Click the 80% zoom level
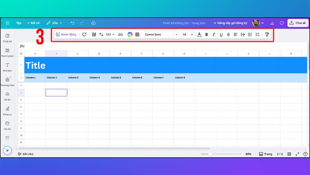The height and width of the screenshot is (175, 310). coord(248,154)
